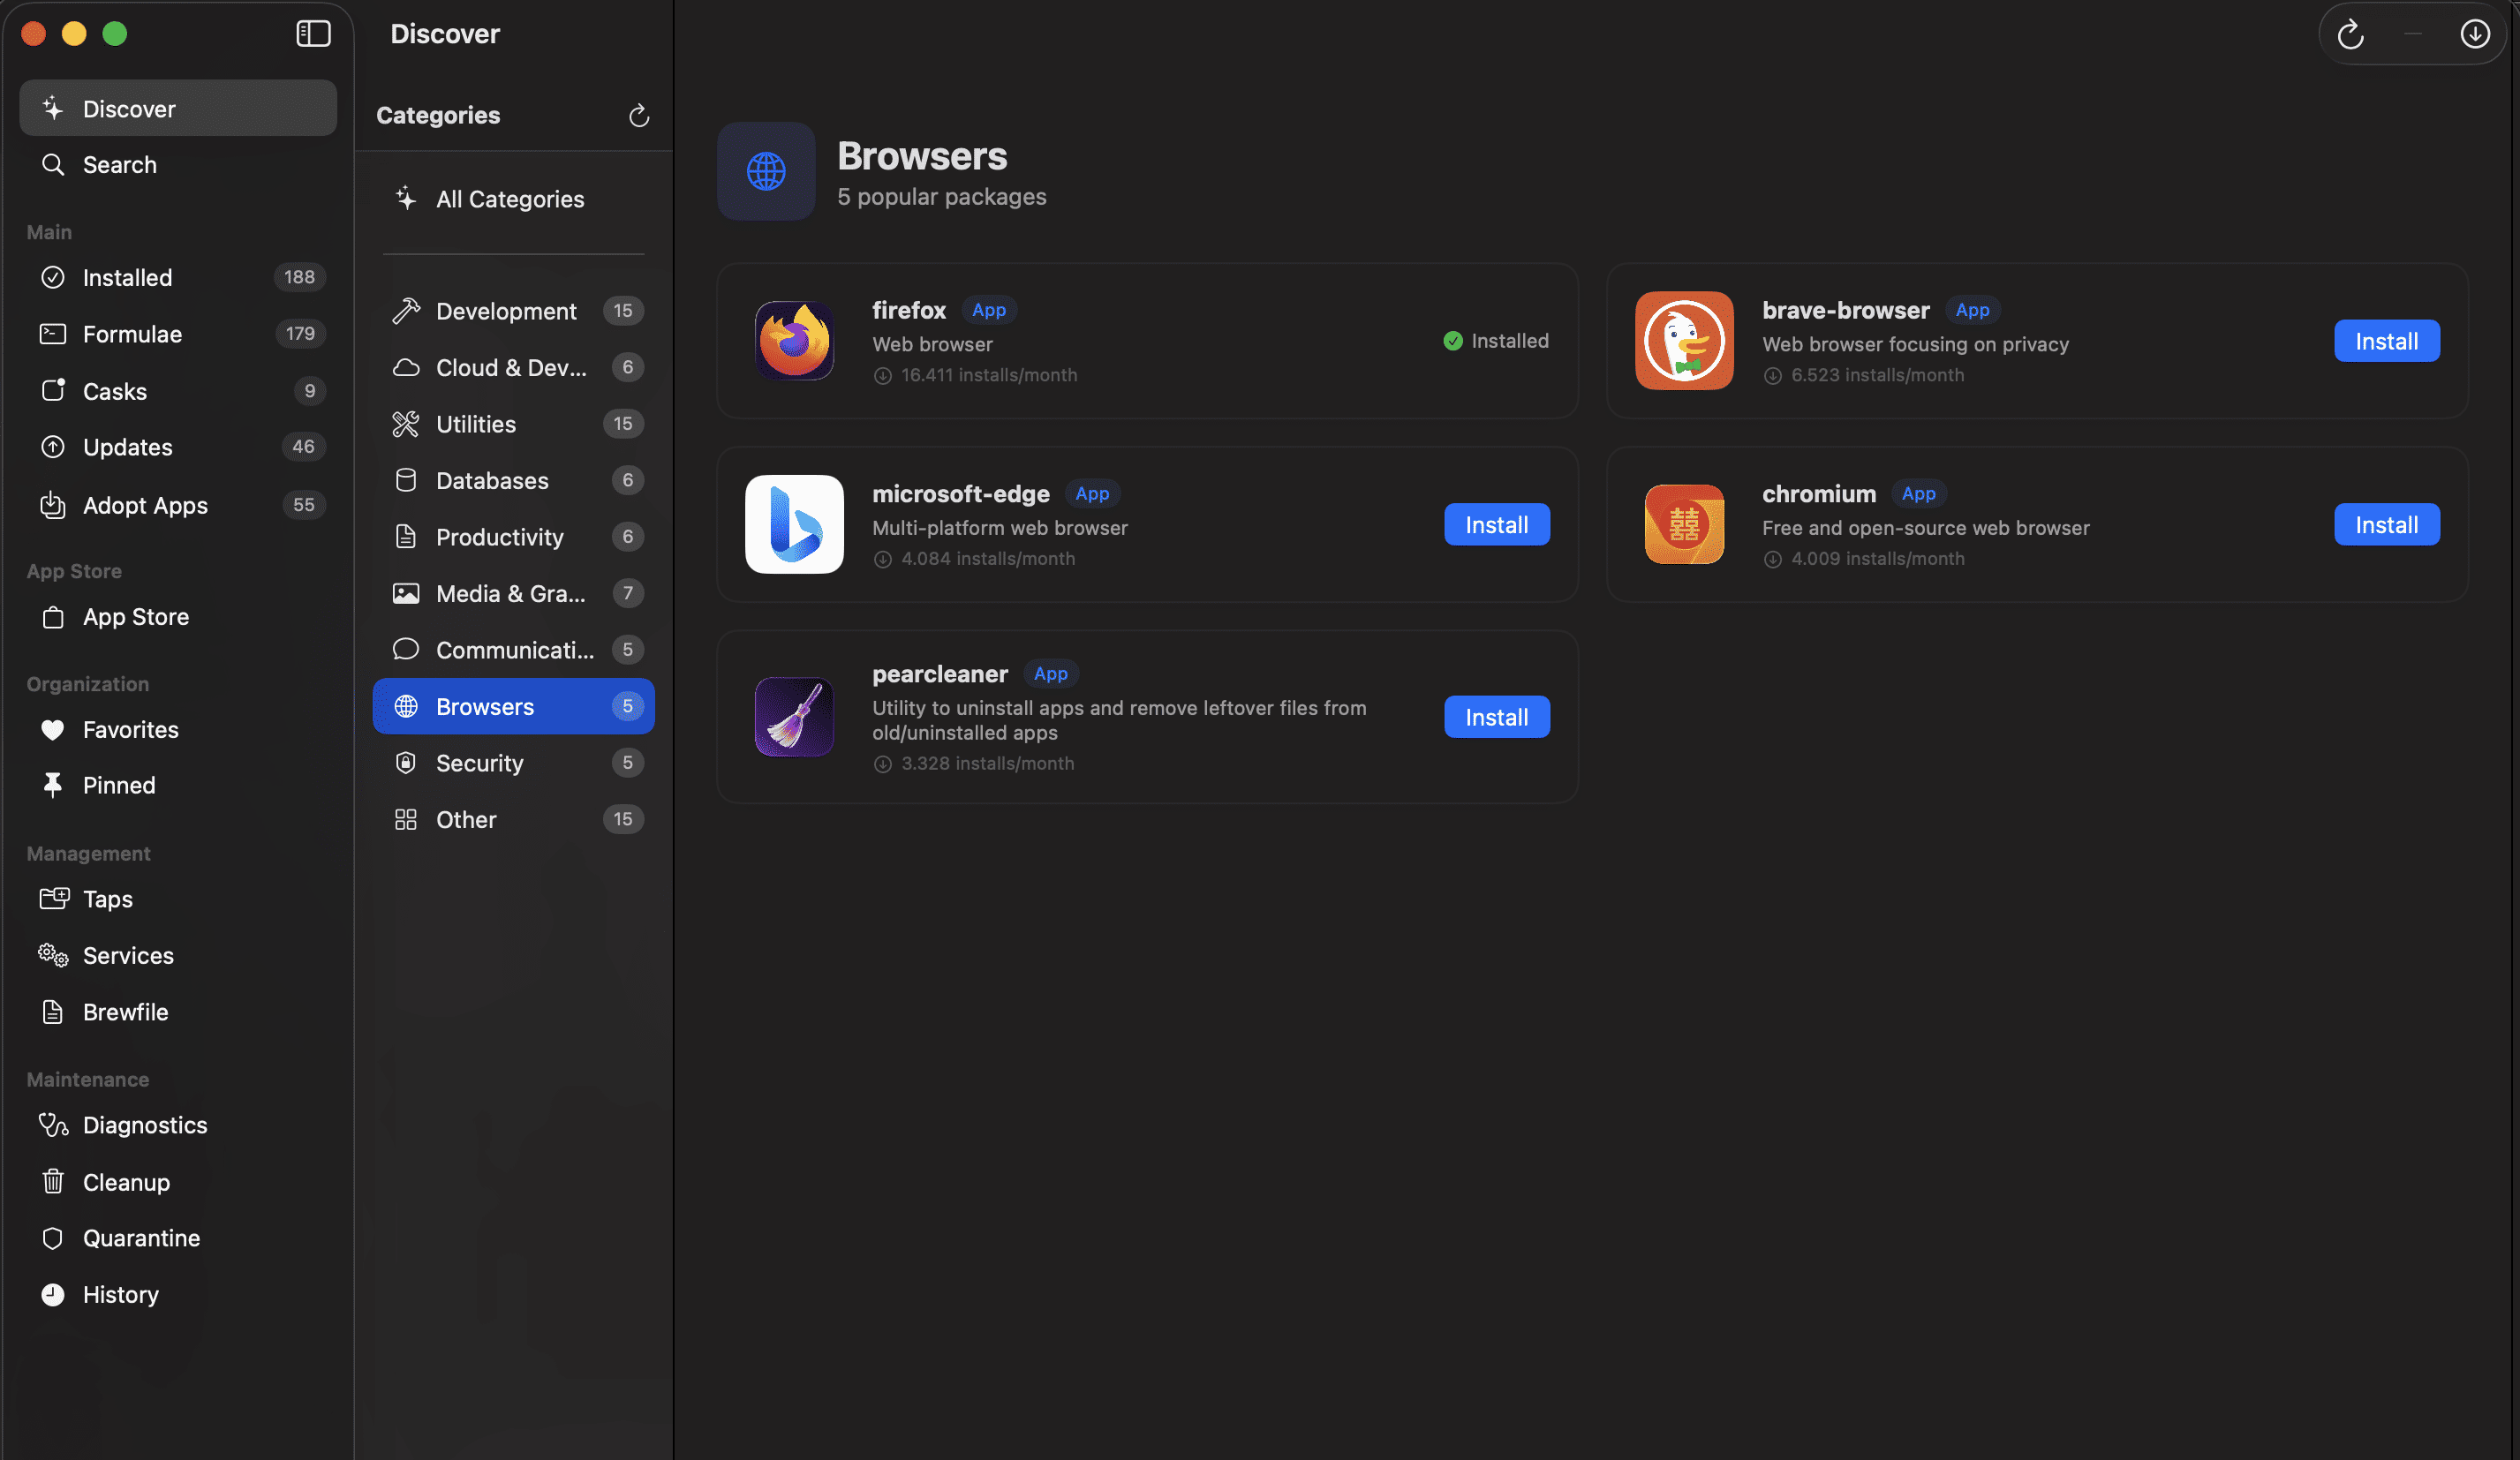This screenshot has height=1460, width=2520.
Task: Open the Taps manager
Action: click(x=108, y=898)
